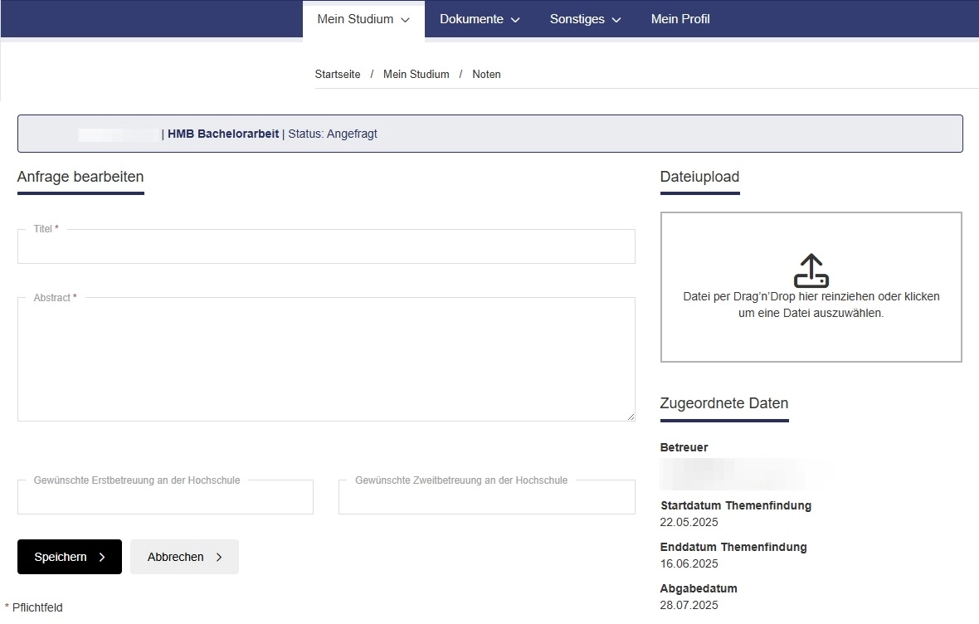Image resolution: width=979 pixels, height=624 pixels.
Task: Click the Pflichtfeld note
Action: (x=34, y=607)
